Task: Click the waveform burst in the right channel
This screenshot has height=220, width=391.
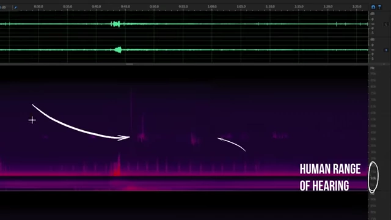Action: (118, 50)
